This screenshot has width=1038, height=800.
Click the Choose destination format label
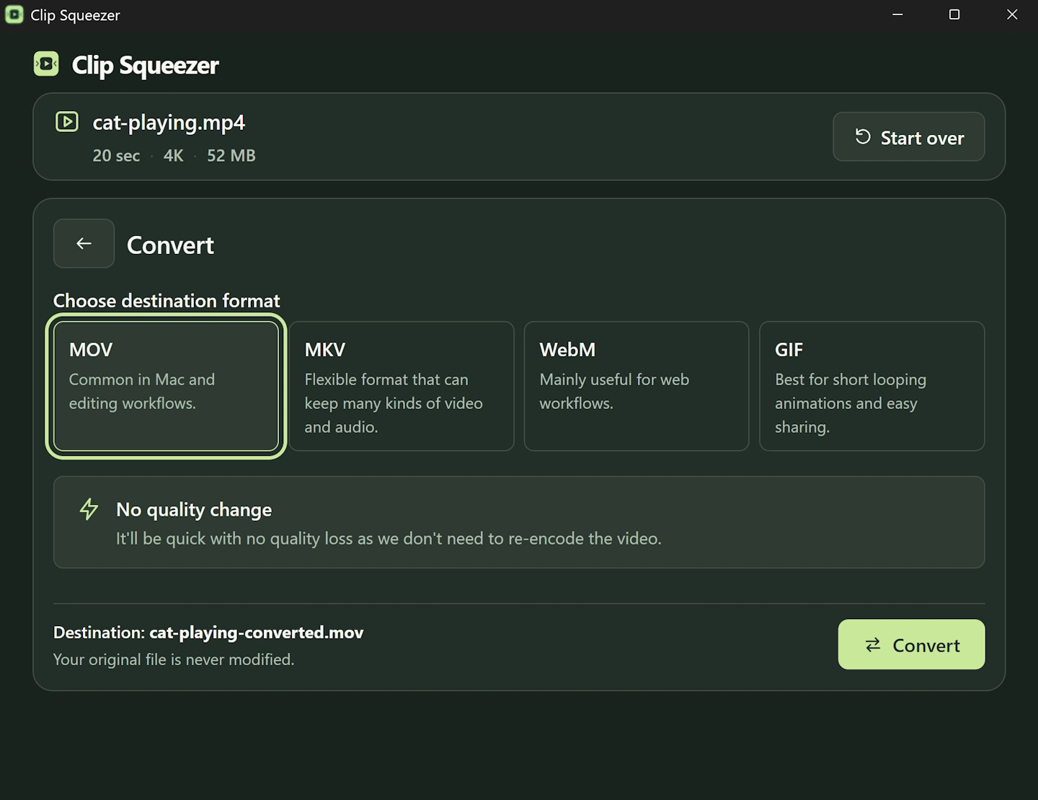click(167, 301)
